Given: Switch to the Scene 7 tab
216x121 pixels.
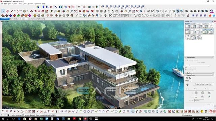Looking at the screenshot, I should click(36, 19).
